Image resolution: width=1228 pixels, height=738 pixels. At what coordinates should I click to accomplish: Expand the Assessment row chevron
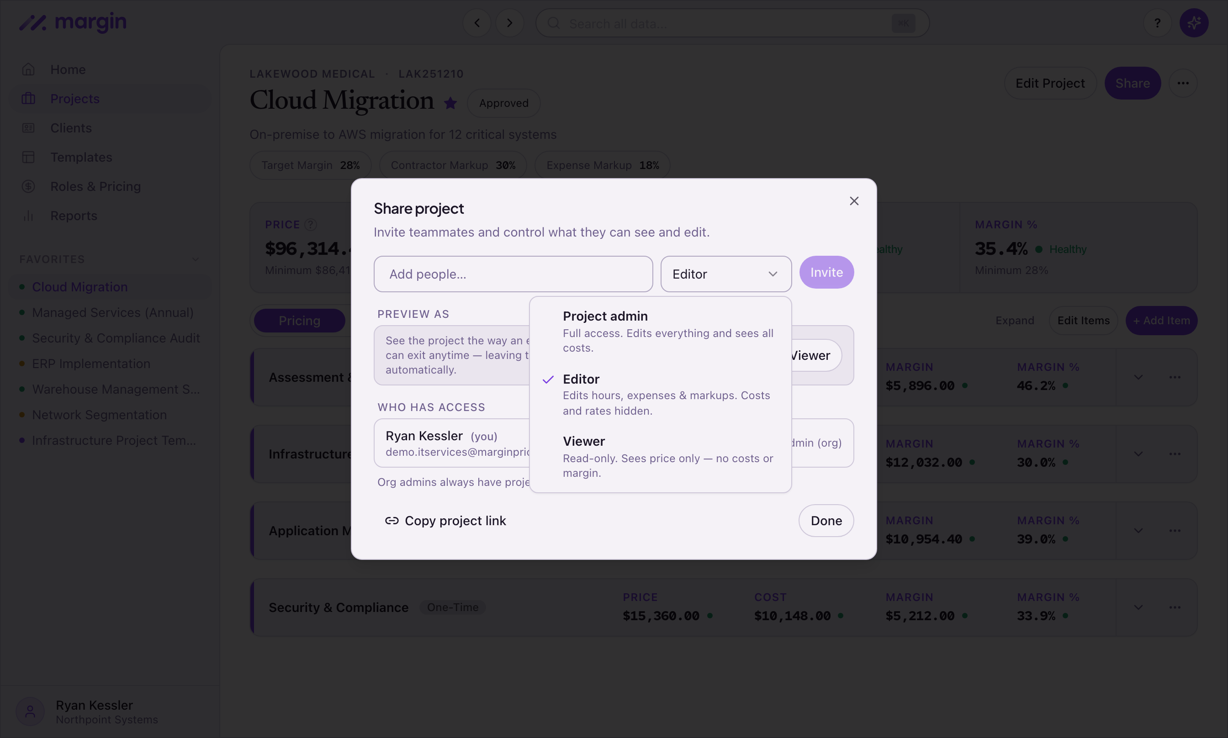(1138, 377)
